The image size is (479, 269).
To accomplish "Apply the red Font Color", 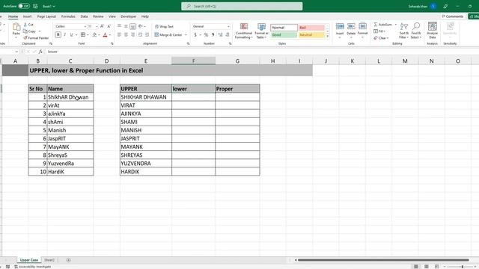I will pos(105,35).
